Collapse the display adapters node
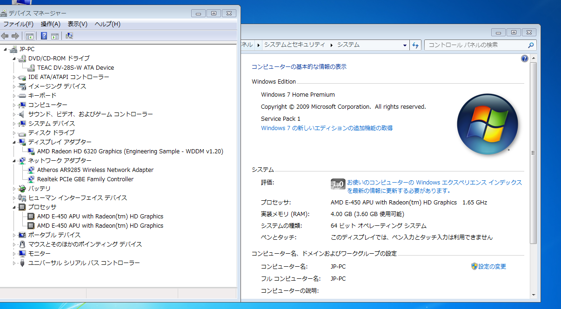The width and height of the screenshot is (561, 309). click(x=14, y=142)
